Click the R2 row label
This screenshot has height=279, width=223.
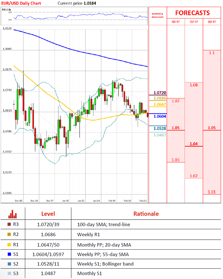pyautogui.click(x=16, y=234)
